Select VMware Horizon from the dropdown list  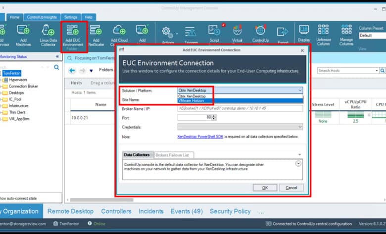tap(240, 100)
